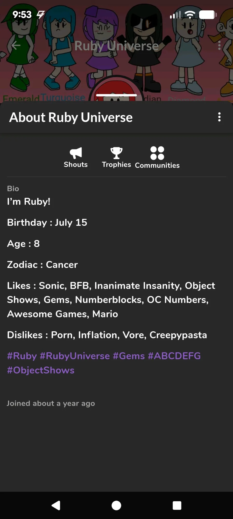Tap the Ruby Universe header title

click(x=116, y=46)
